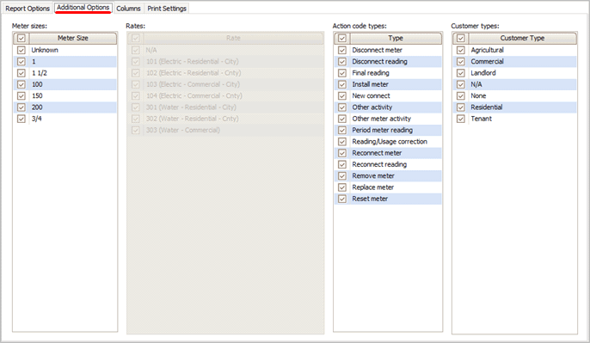Uncheck the Other activity checkbox
Screen dimensions: 590x343
click(x=342, y=107)
